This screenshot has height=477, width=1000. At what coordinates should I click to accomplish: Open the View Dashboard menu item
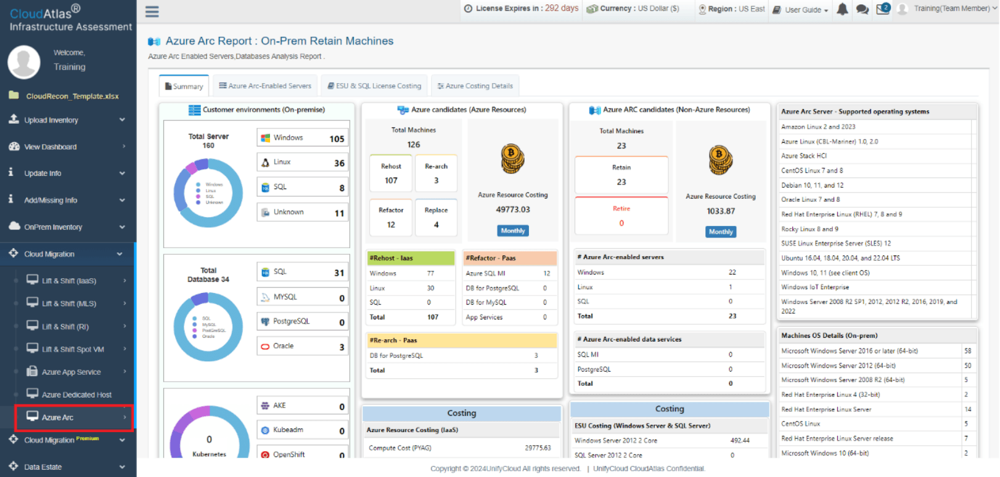point(68,146)
